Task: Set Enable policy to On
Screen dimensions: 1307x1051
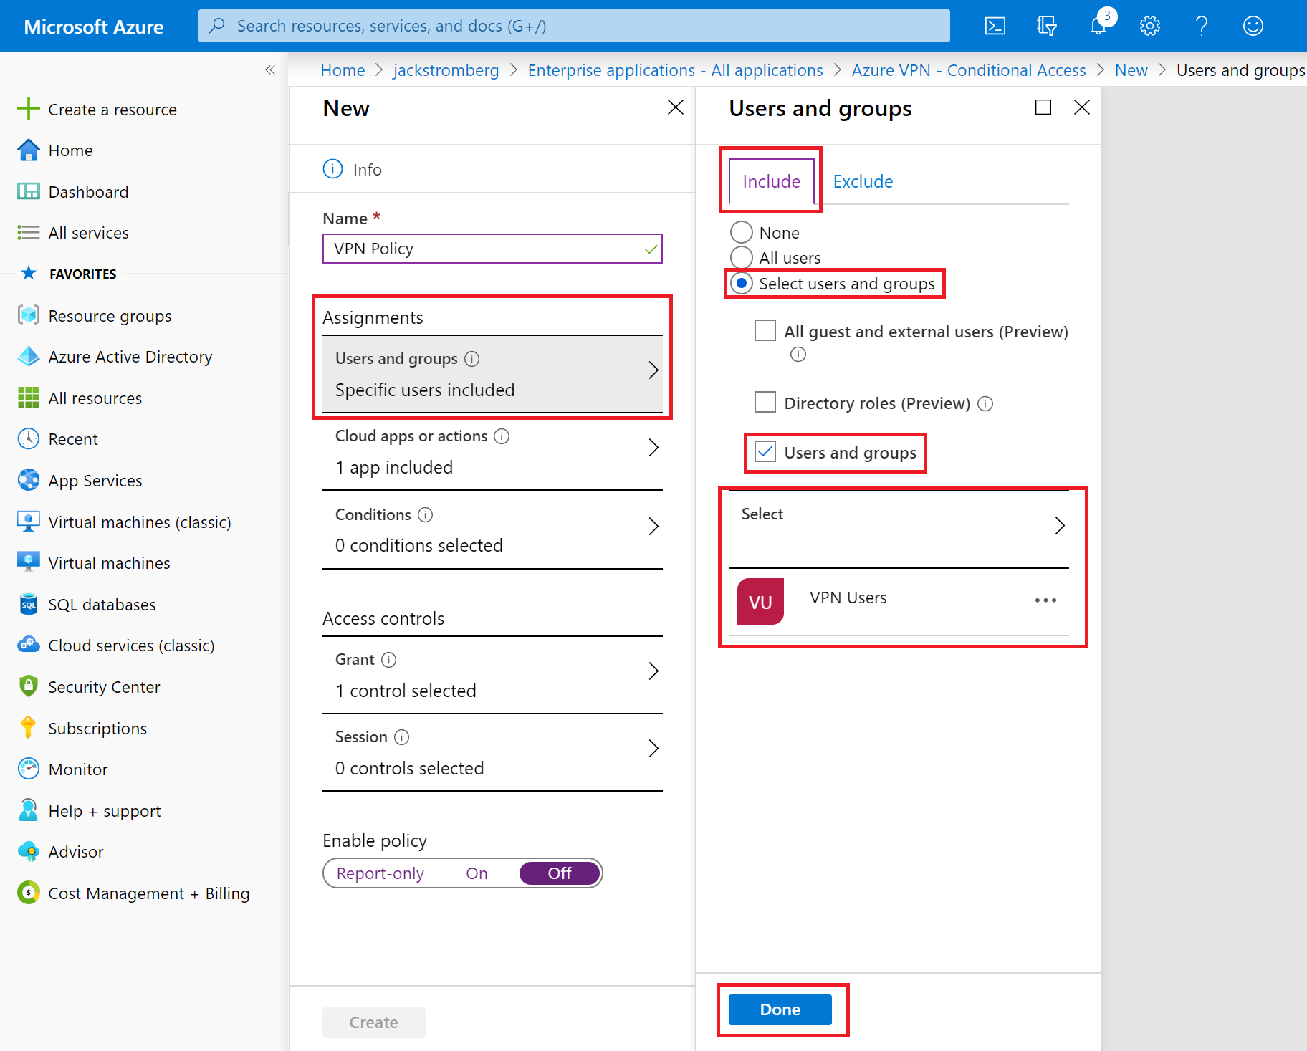Action: (x=477, y=873)
